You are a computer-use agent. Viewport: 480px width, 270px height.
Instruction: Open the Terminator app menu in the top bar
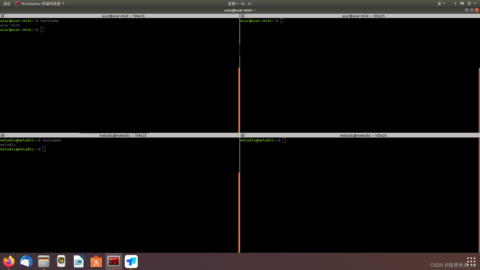point(40,3)
